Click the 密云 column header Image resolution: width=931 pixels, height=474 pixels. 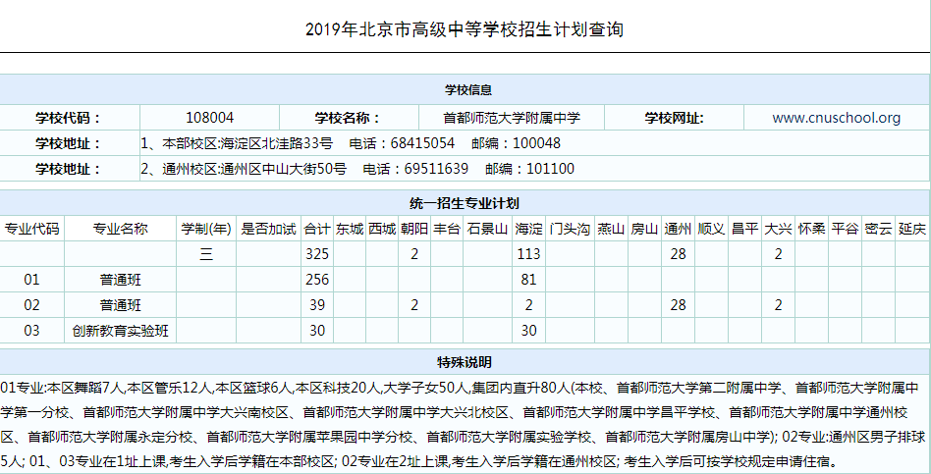click(879, 229)
